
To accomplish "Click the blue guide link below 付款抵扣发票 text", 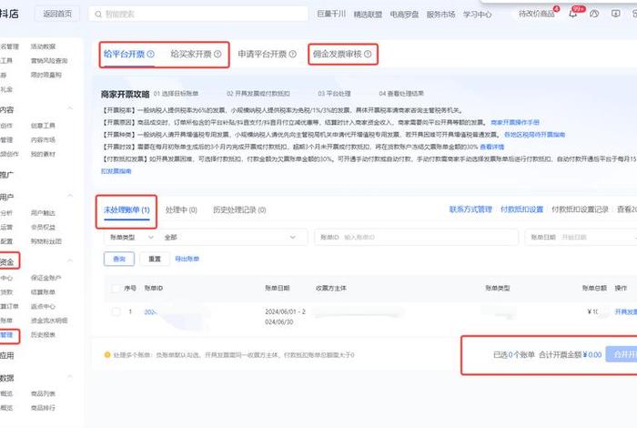I will 116,171.
